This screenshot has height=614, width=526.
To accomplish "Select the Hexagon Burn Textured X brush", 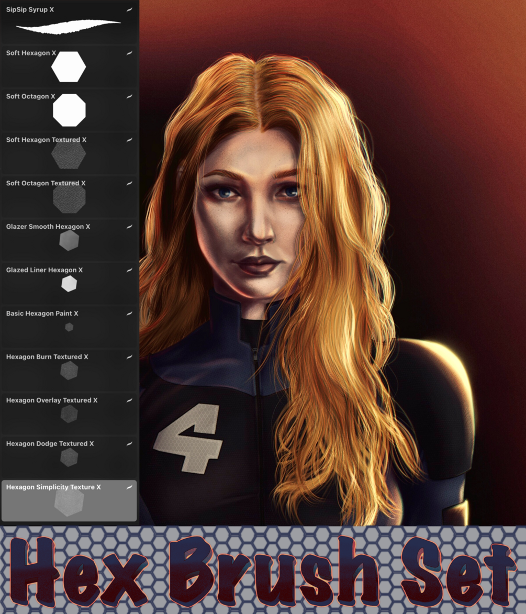I will coord(69,371).
